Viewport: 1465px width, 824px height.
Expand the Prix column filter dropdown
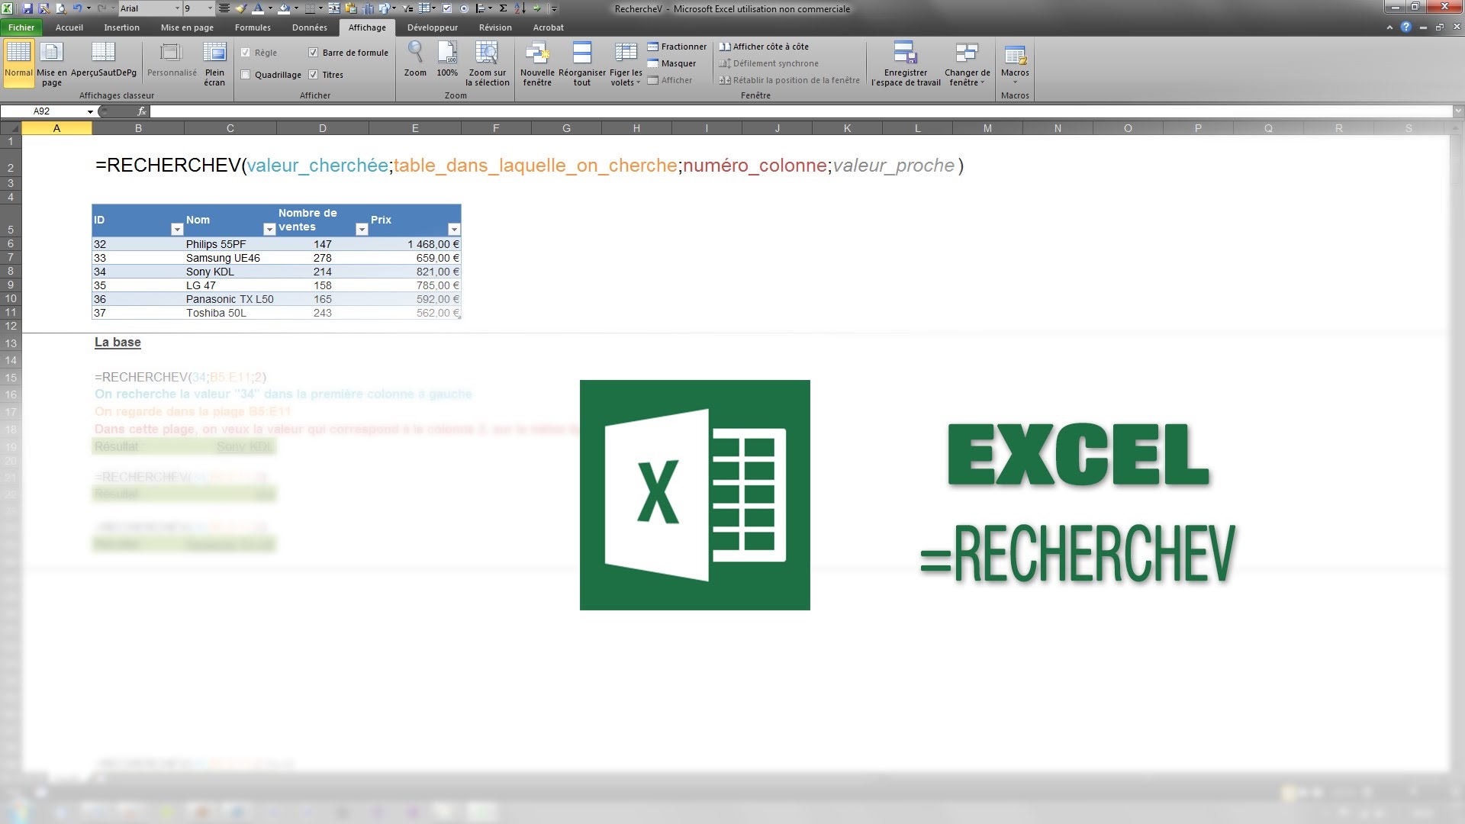pyautogui.click(x=454, y=230)
